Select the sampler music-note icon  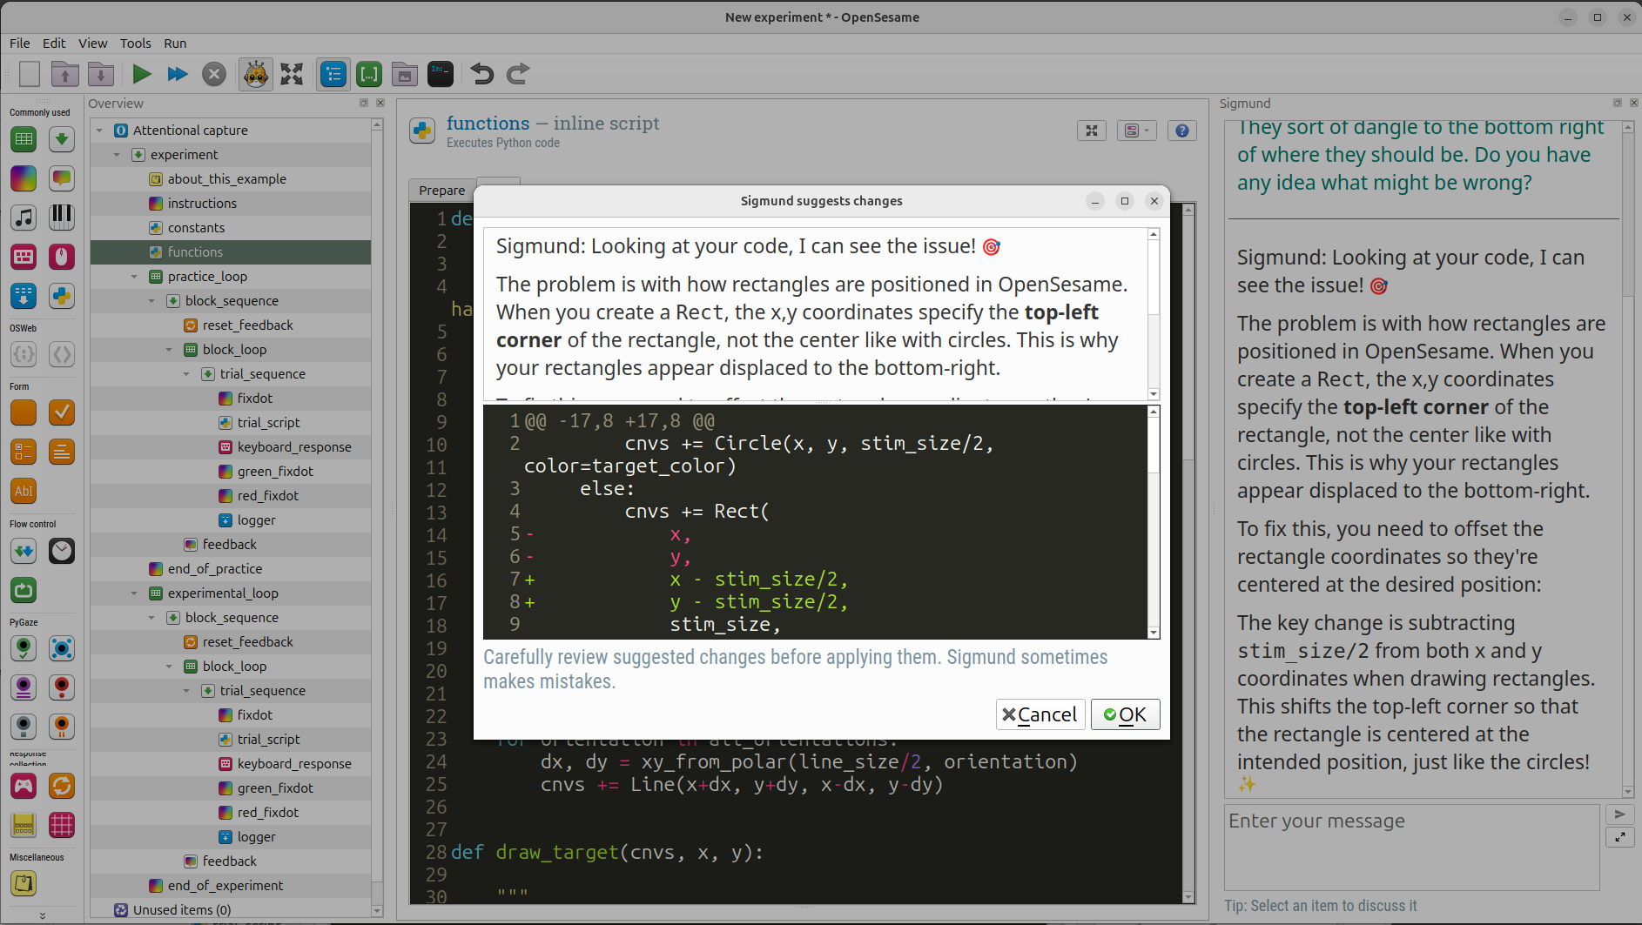[24, 217]
